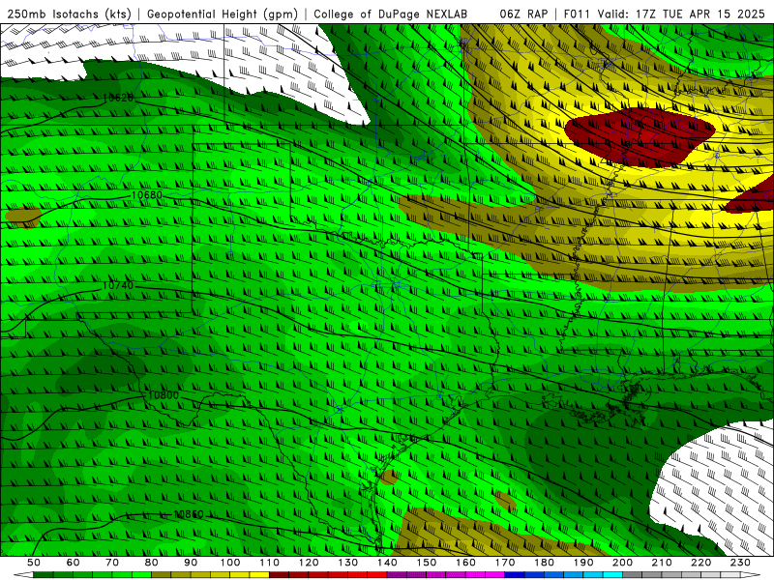Click the left arrow end of the colorbar
This screenshot has width=774, height=580.
click(23, 575)
